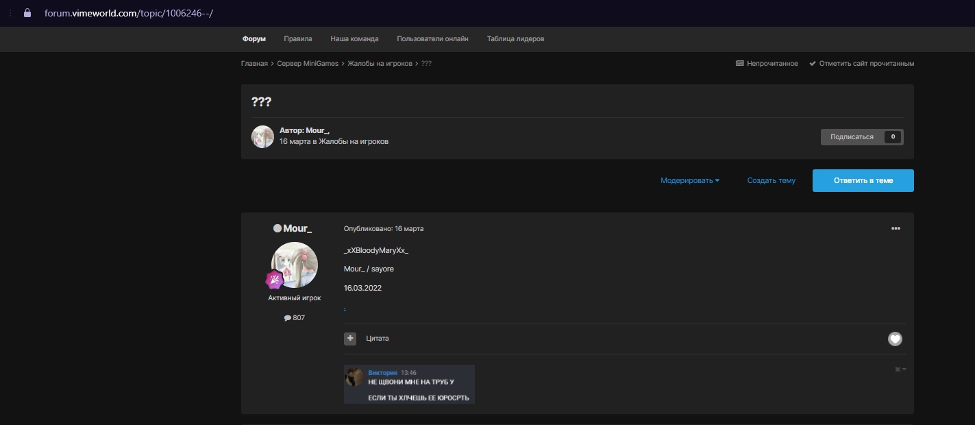Open the comment options arrow beside the attachment
Viewport: 975px width, 425px height.
900,369
